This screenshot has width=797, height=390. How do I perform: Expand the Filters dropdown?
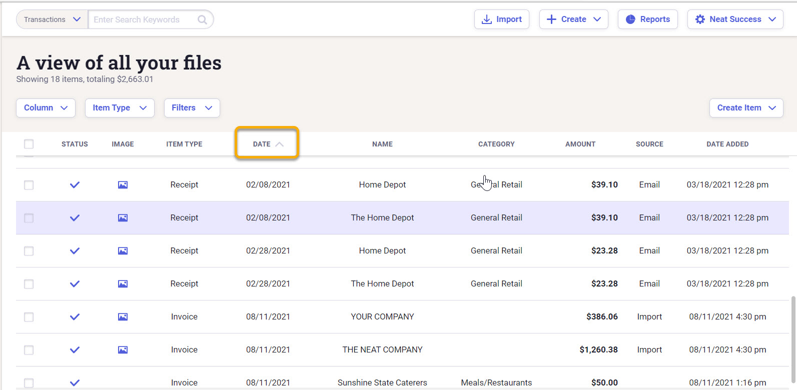[x=192, y=108]
